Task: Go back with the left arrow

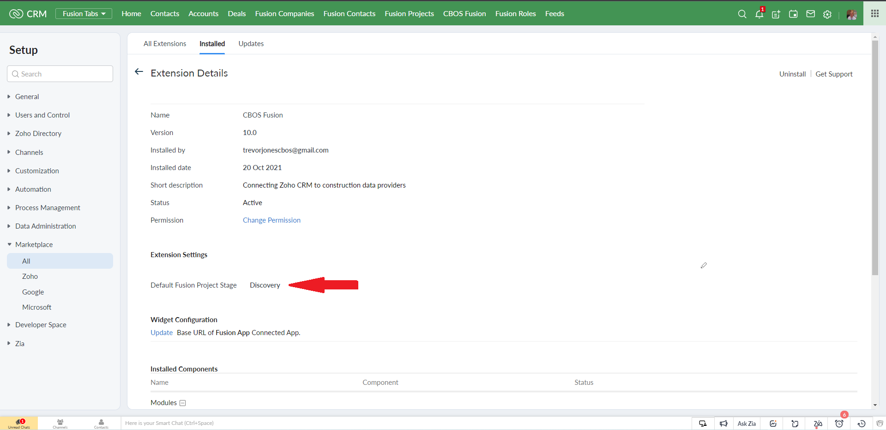Action: tap(139, 71)
